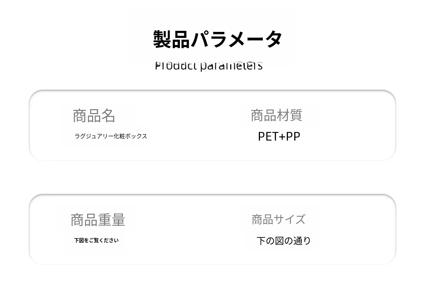Click the サイズ katakana in size label
This screenshot has width=425, height=286.
click(x=289, y=219)
